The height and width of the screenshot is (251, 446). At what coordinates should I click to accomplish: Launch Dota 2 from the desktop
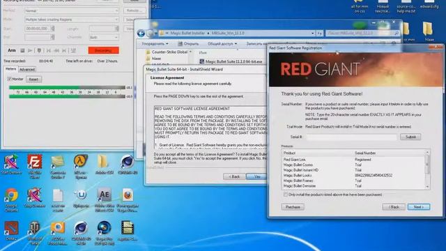tap(11, 231)
